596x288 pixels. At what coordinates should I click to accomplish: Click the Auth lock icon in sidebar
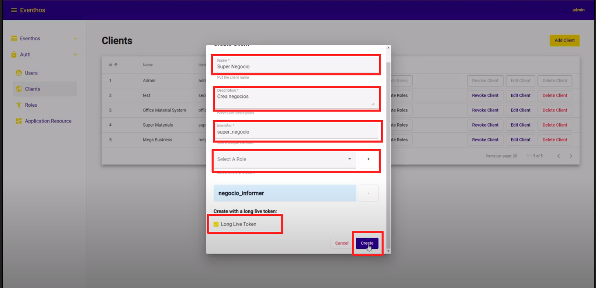click(x=13, y=55)
